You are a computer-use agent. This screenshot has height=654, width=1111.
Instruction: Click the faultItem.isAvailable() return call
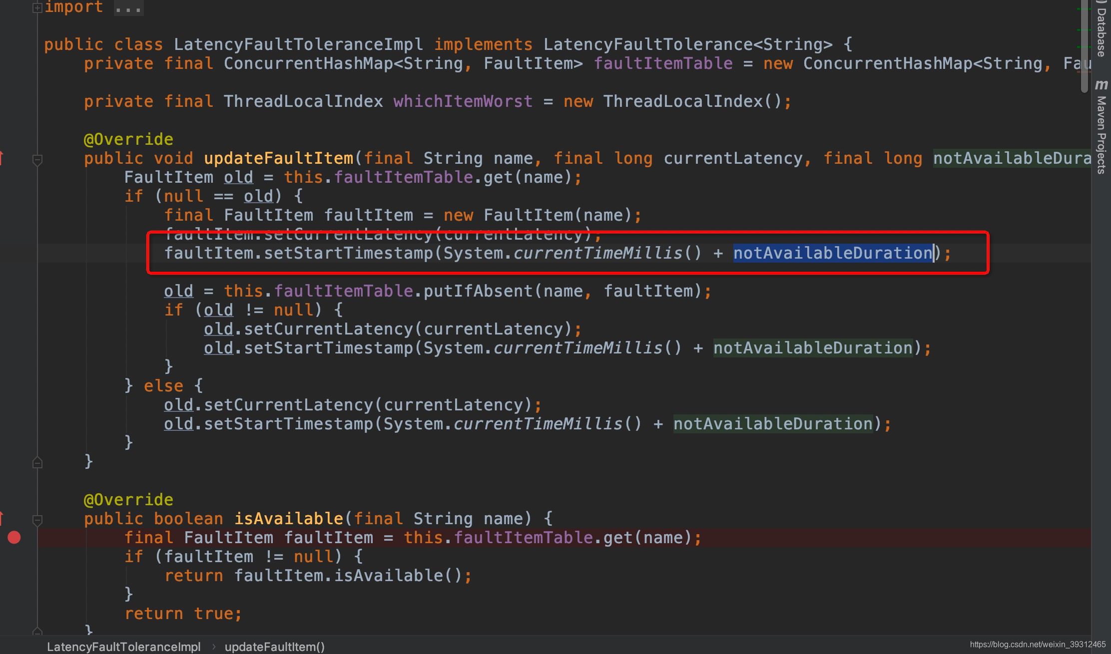[348, 576]
